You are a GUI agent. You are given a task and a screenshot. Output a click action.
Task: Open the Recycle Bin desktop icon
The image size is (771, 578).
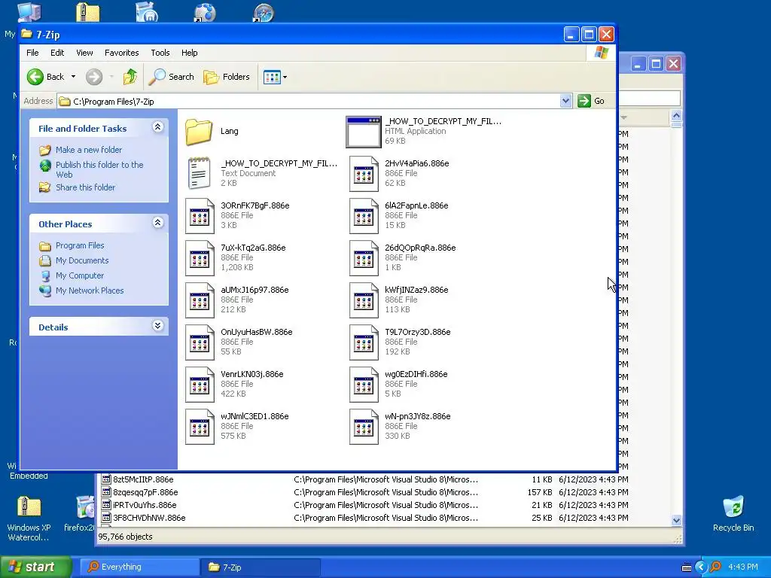coord(733,513)
